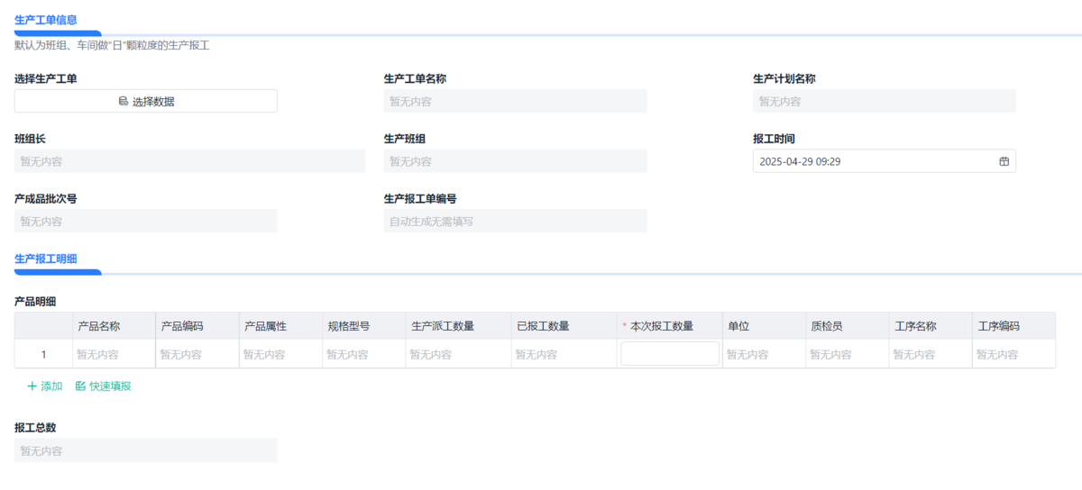Switch to the 生产报工明细 tab
This screenshot has width=1082, height=490.
[46, 259]
